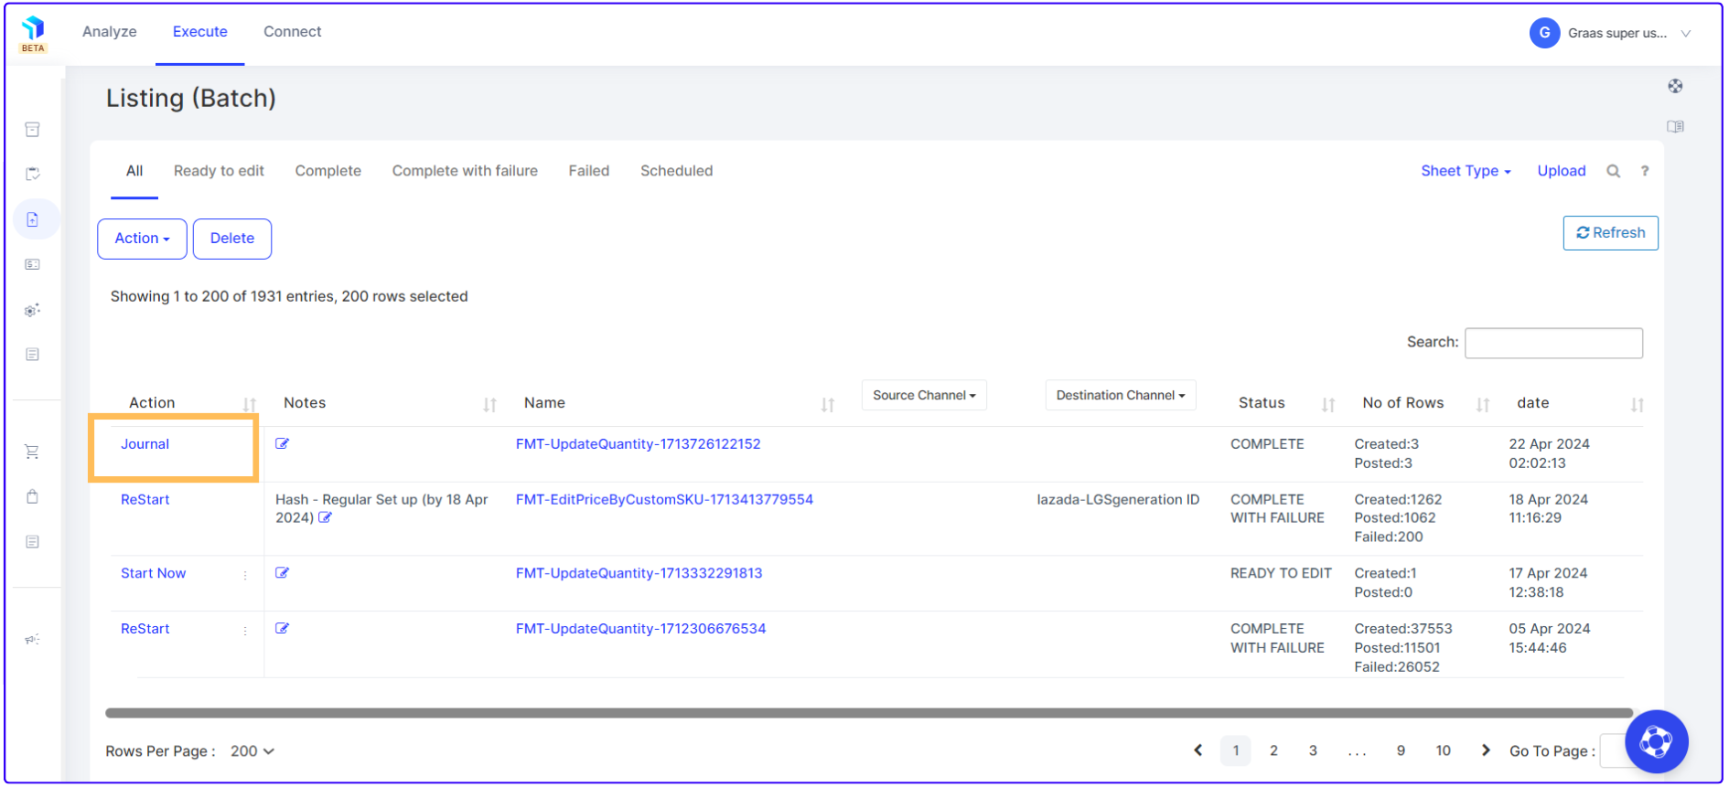The height and width of the screenshot is (787, 1729).
Task: Open more options beside last ReStart row
Action: click(245, 631)
